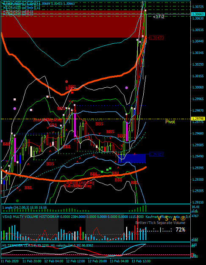Click the yellow Pivot label

coord(170,122)
